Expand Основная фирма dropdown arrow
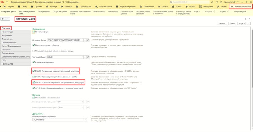The width and height of the screenshot is (253, 132). pos(82,40)
